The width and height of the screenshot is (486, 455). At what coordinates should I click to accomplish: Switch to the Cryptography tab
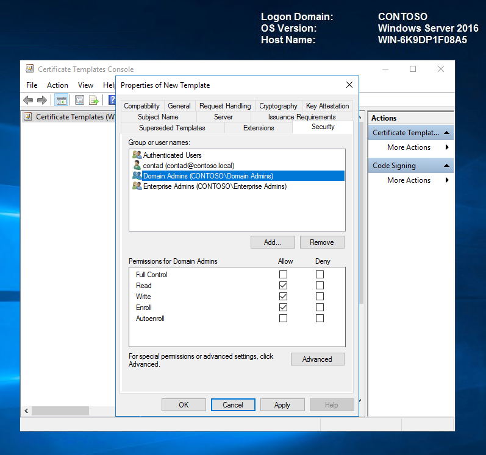click(x=278, y=106)
